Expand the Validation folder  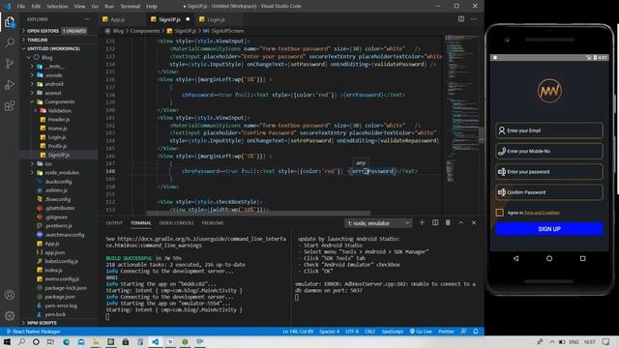[58, 110]
